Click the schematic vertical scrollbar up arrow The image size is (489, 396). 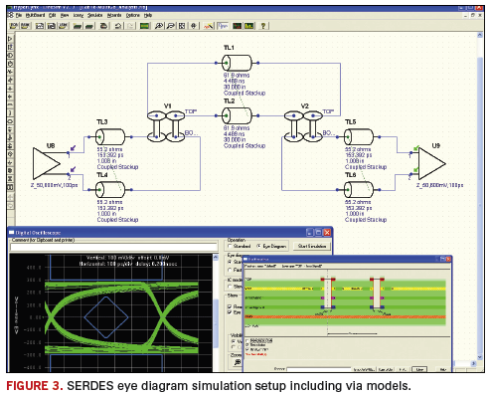(480, 35)
